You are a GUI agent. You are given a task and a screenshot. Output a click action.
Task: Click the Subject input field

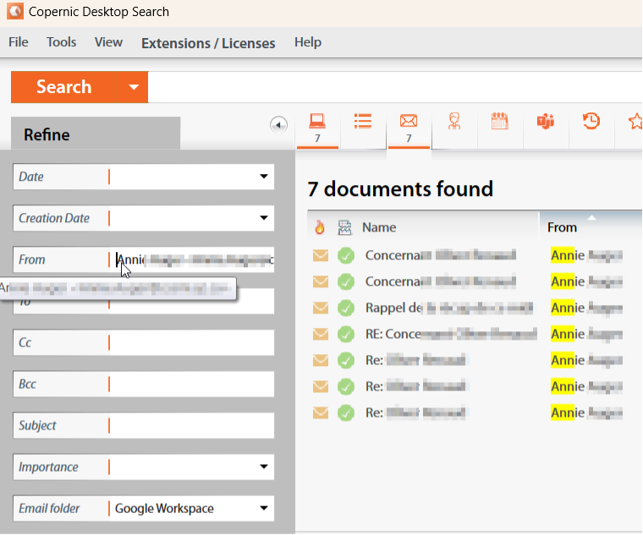[x=190, y=425]
